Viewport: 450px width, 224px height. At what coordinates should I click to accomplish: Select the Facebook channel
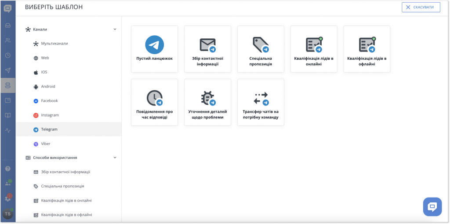point(69,101)
